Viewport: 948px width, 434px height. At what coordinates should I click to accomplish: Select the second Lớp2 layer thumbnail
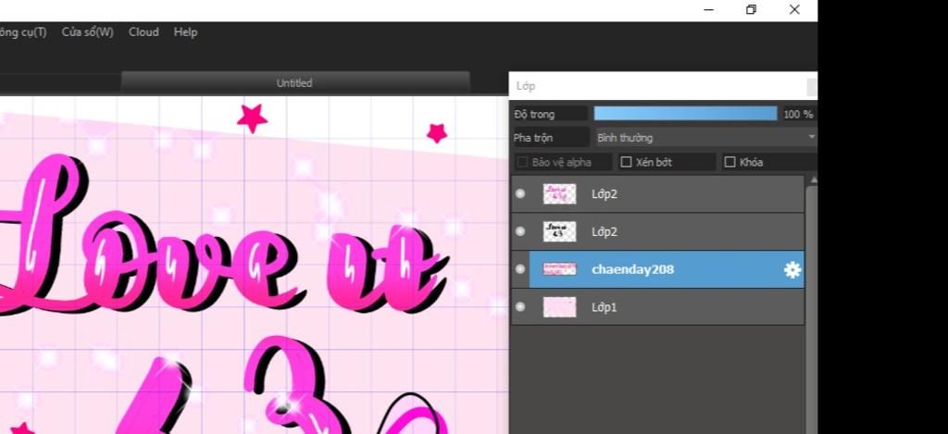point(559,231)
